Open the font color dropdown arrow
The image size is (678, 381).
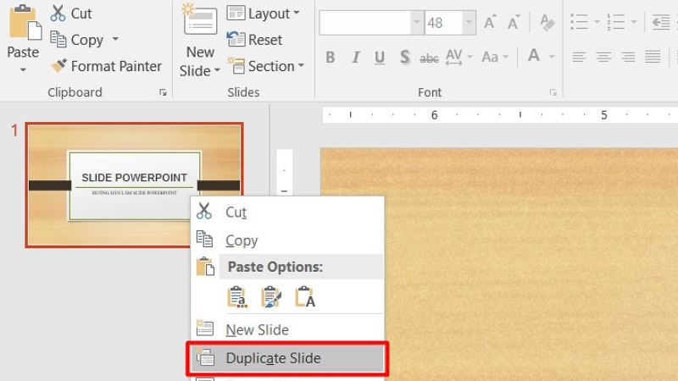click(552, 57)
